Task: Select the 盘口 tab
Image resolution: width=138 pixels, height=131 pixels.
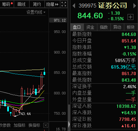Action: (77, 27)
